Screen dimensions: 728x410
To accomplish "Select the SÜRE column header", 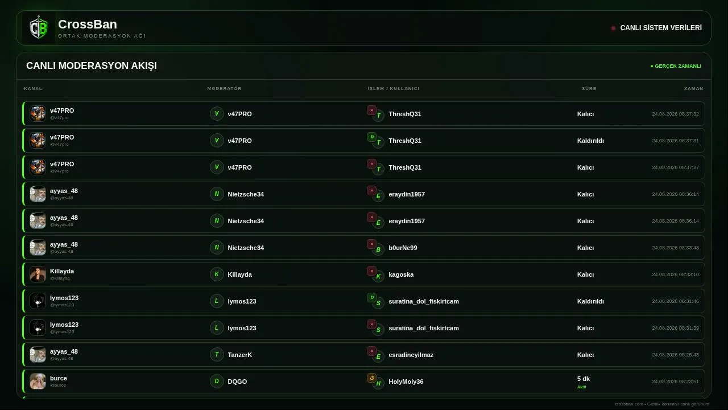I will [x=589, y=88].
